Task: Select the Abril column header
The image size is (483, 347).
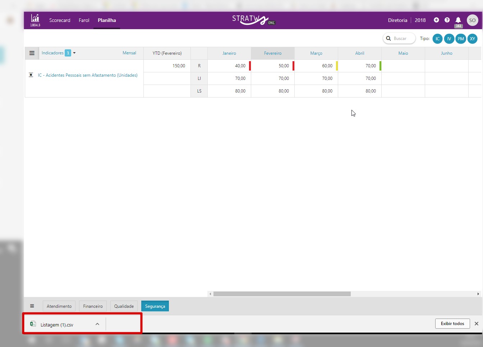Action: [x=360, y=53]
